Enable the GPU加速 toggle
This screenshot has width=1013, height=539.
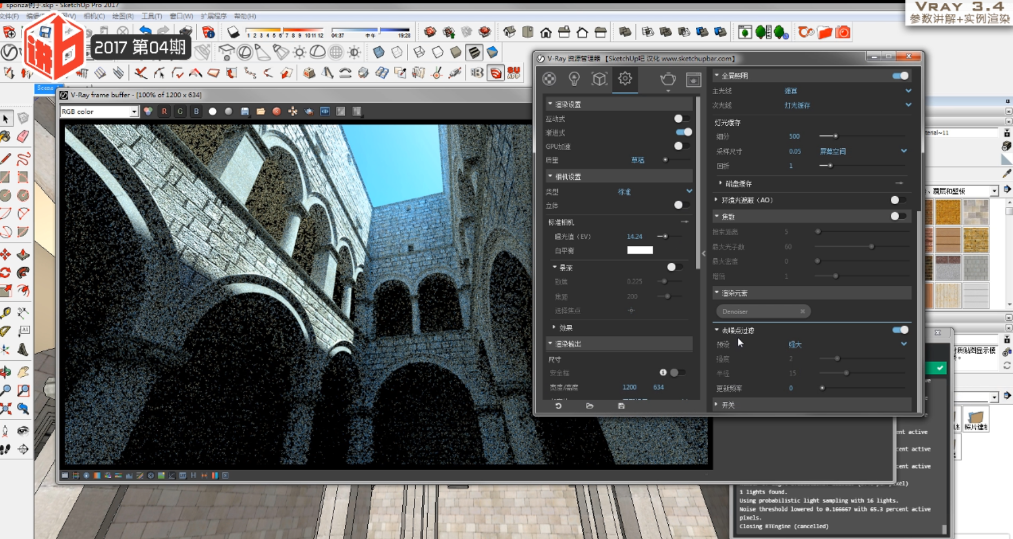pos(681,146)
